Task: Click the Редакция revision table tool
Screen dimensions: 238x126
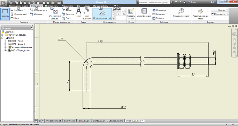Action: pos(159,14)
